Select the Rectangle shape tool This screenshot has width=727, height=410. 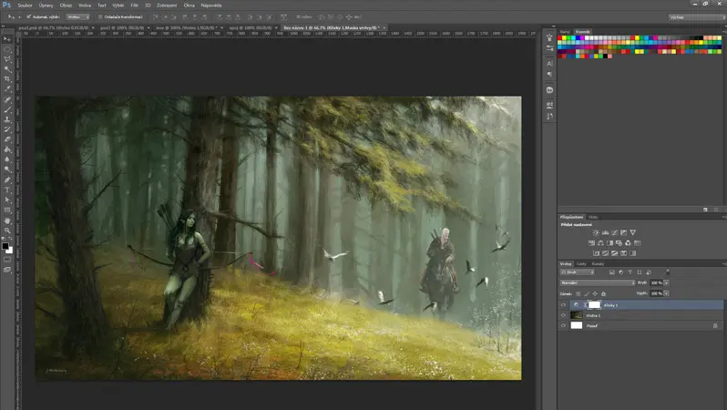tap(7, 210)
